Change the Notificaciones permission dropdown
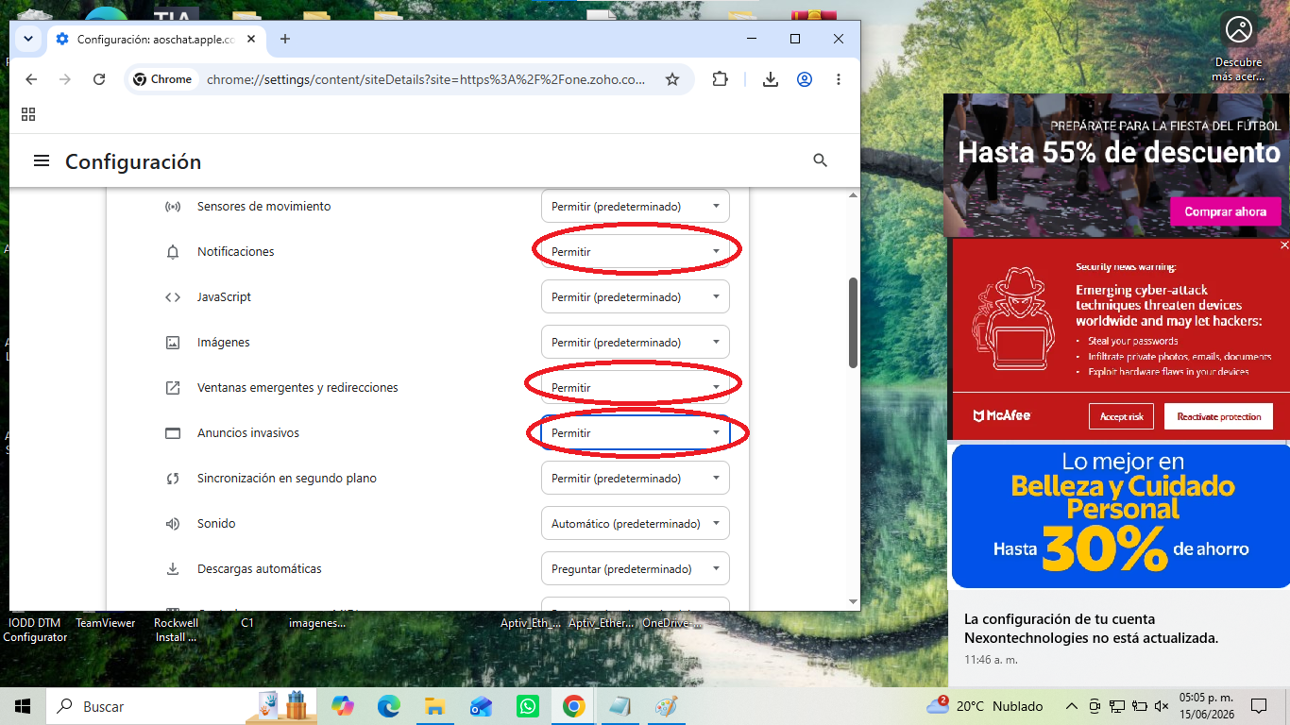Viewport: 1290px width, 725px height. pyautogui.click(x=636, y=252)
